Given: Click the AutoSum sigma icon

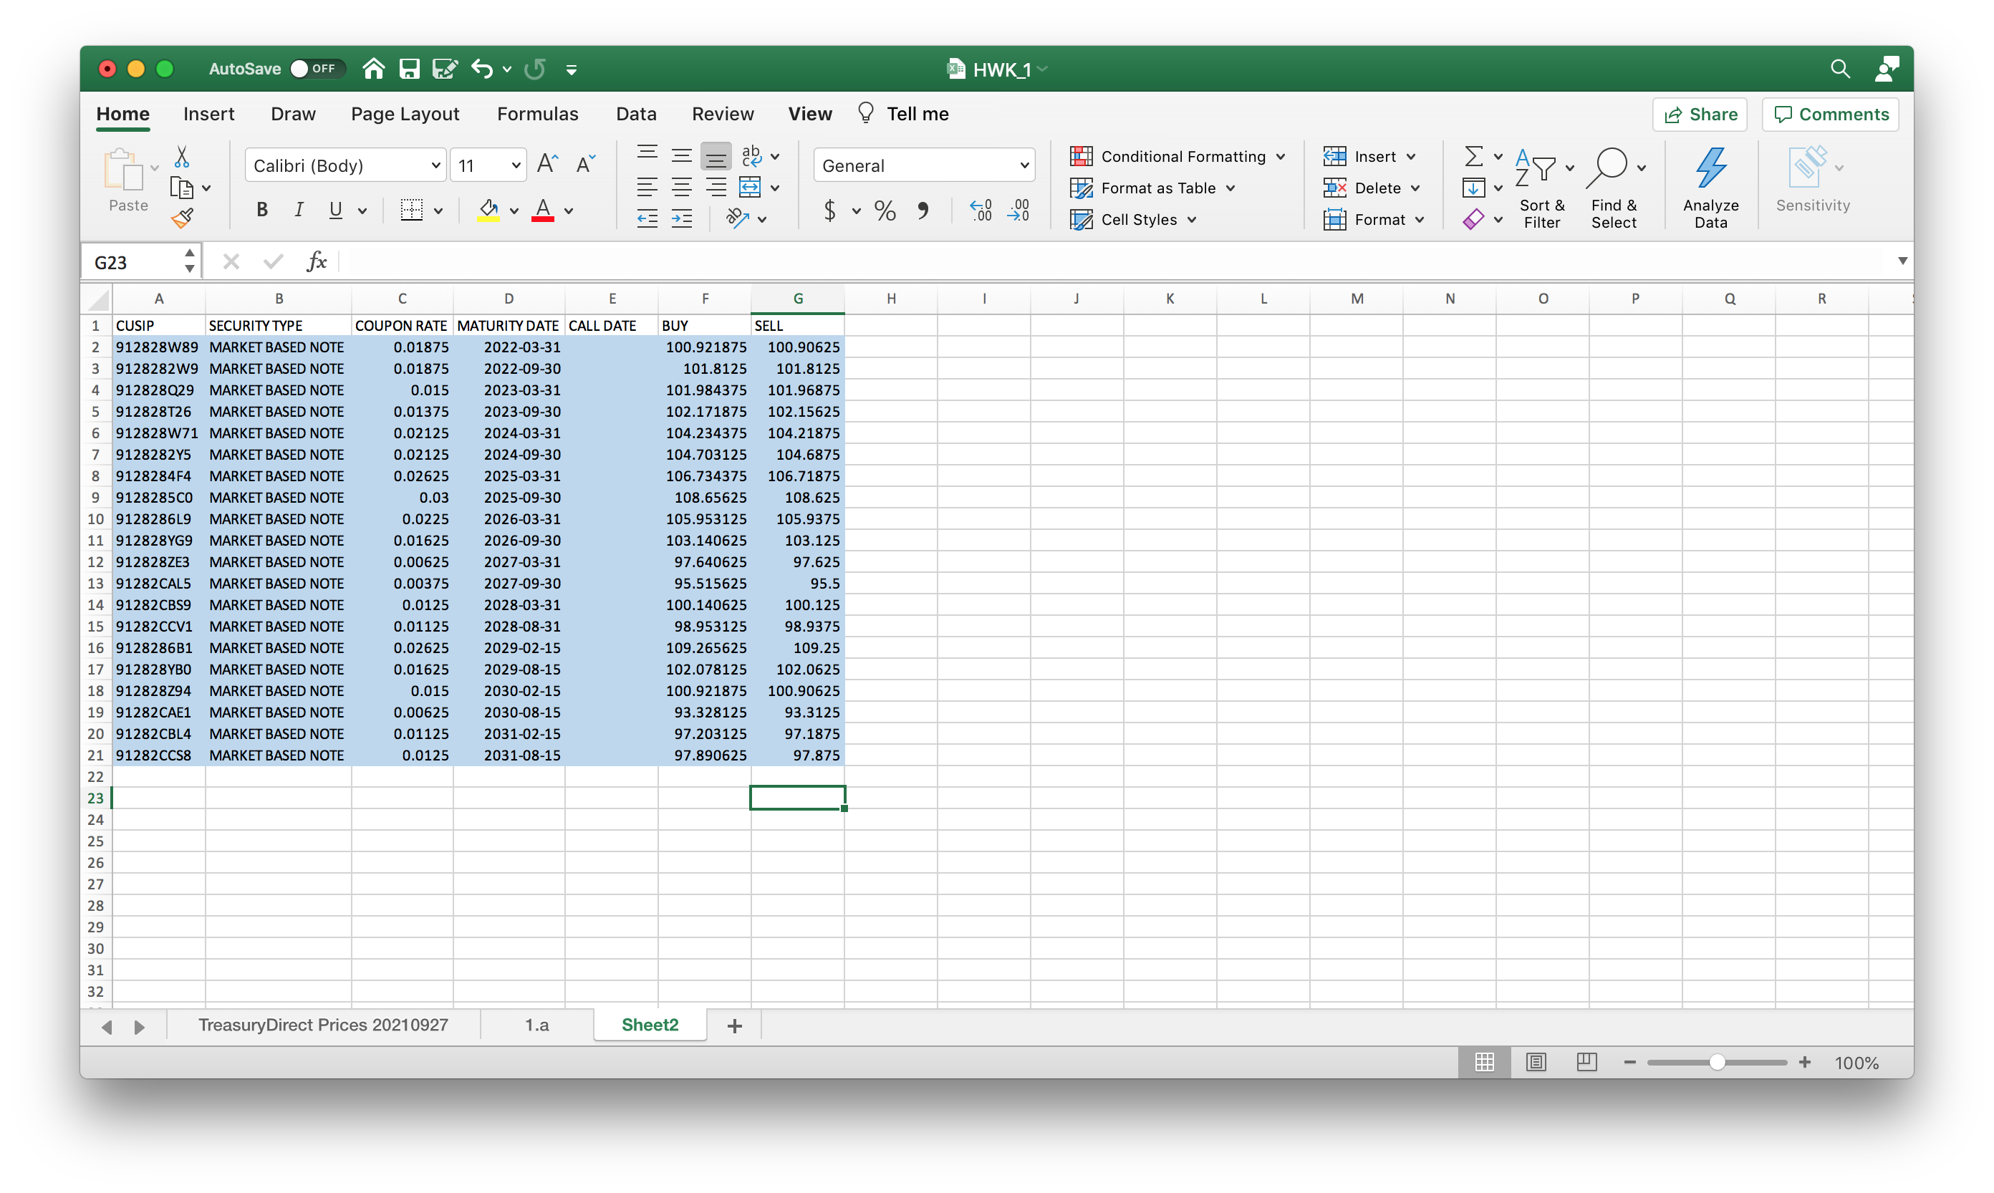Looking at the screenshot, I should (x=1473, y=156).
